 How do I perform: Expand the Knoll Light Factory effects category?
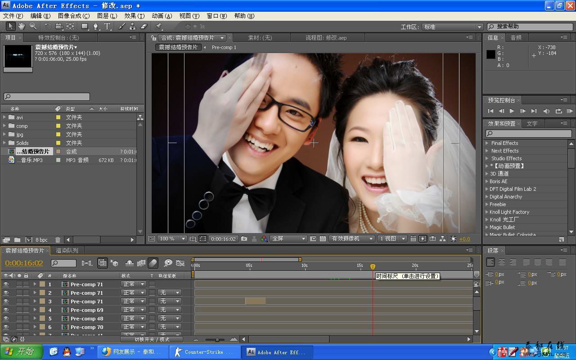487,212
